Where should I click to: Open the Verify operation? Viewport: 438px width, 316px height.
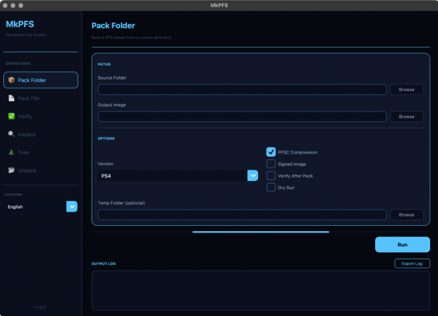point(41,116)
